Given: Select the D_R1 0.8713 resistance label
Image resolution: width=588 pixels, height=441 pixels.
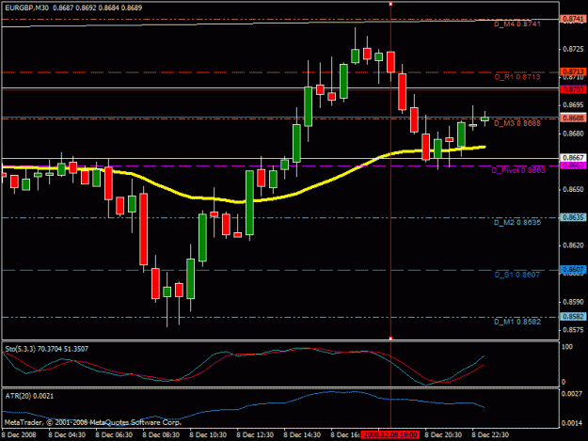Looking at the screenshot, I should point(517,77).
